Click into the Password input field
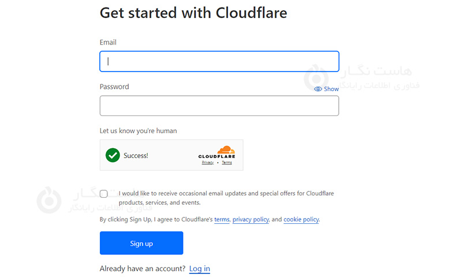 tap(219, 106)
